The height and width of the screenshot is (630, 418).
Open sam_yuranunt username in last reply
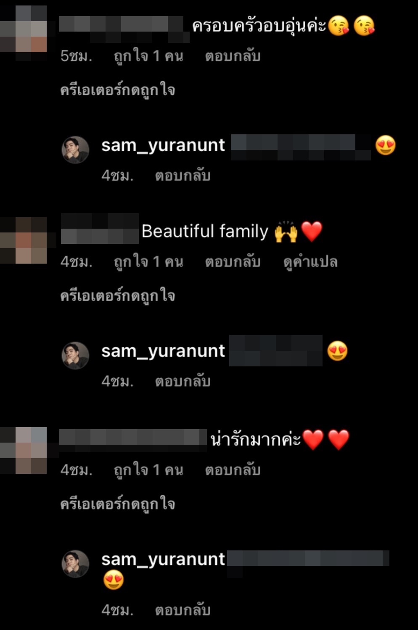[163, 560]
